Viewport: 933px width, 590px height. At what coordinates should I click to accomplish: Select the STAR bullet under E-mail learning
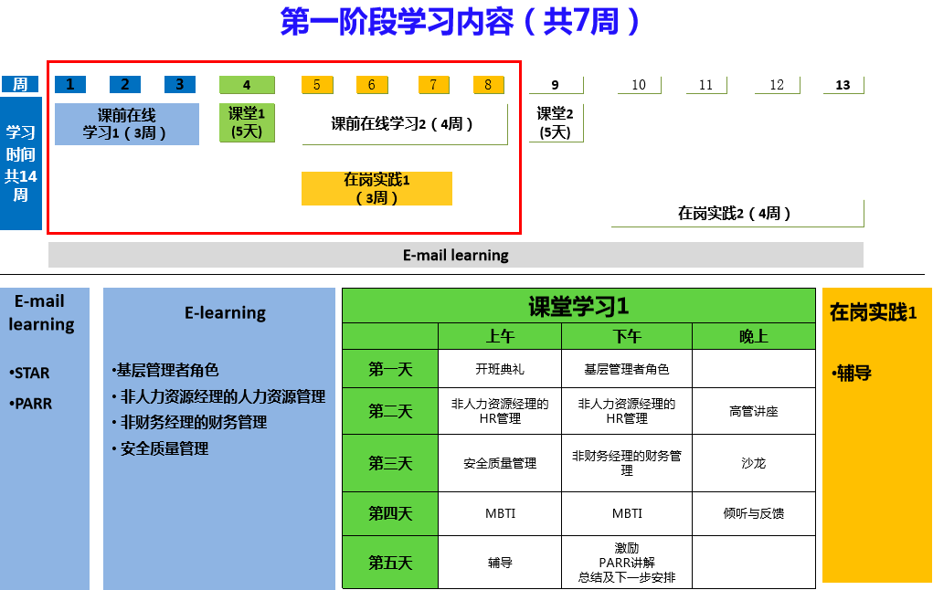(32, 374)
